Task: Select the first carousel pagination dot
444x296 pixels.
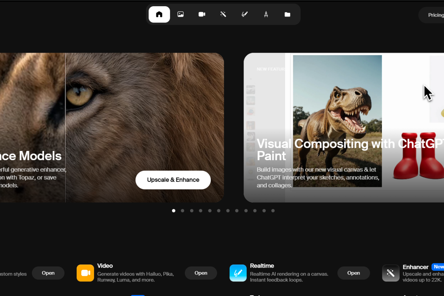Action: click(x=173, y=210)
